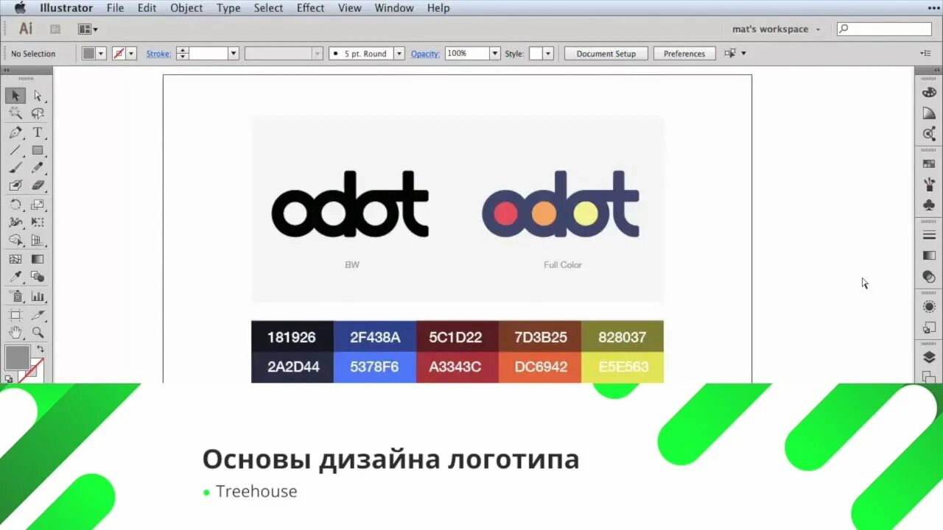Open the Illustrator application menu

pyautogui.click(x=66, y=8)
